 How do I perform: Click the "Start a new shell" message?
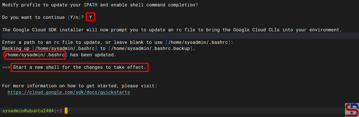tap(79, 67)
